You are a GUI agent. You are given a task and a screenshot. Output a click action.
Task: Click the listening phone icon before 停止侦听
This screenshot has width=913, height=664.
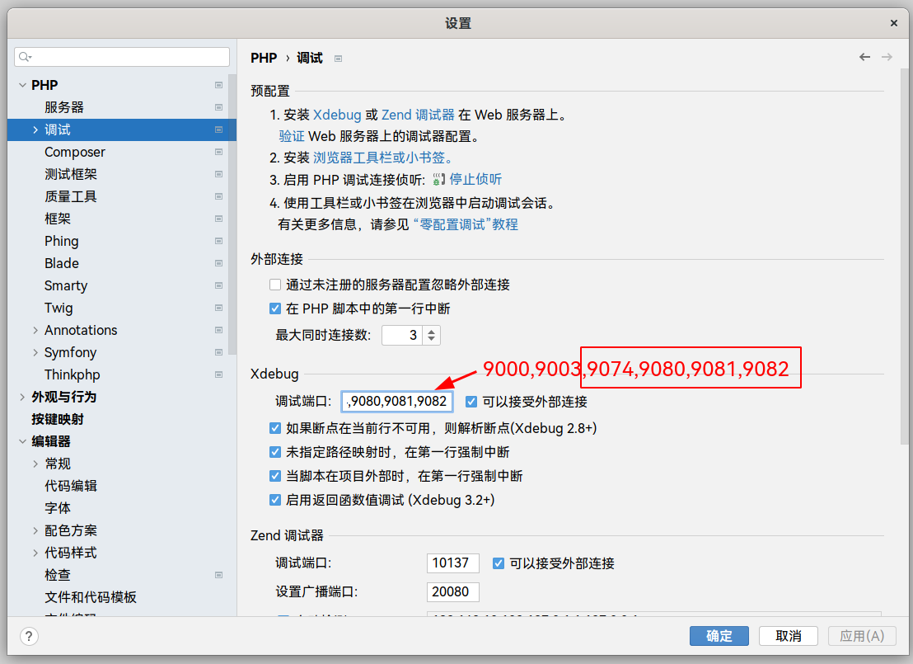click(438, 180)
